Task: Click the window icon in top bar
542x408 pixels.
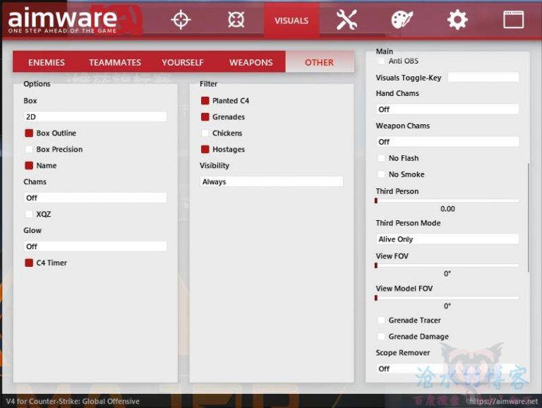Action: (x=513, y=20)
